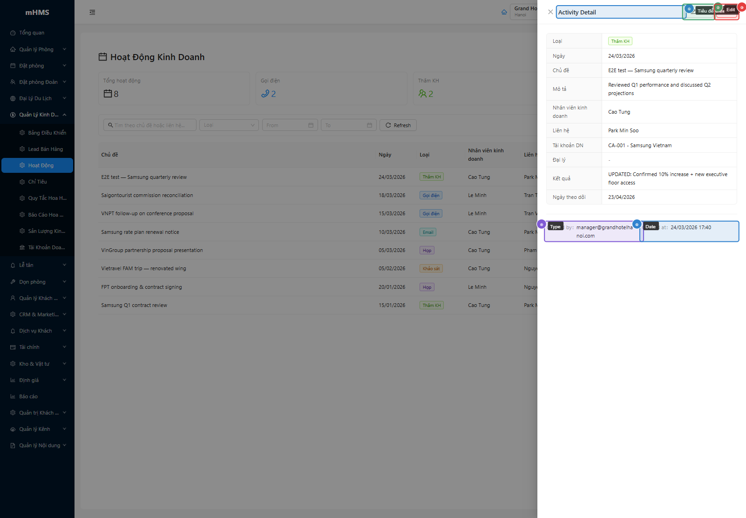Click the Dọn phòng tool icon

point(13,282)
